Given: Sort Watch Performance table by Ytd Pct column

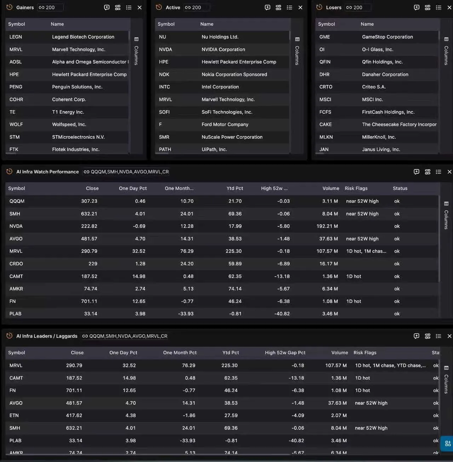Looking at the screenshot, I should click(x=235, y=188).
